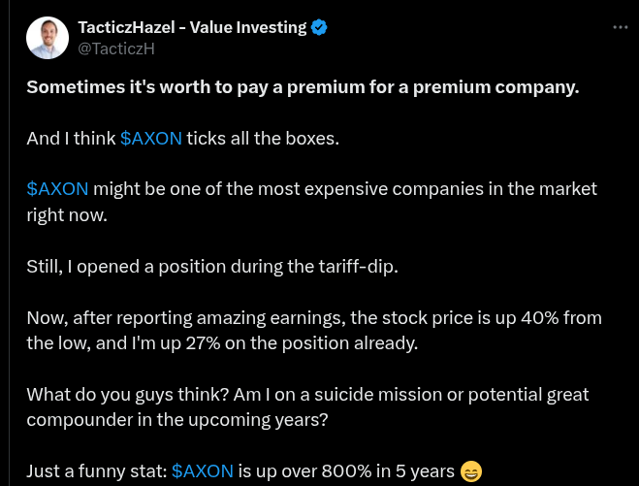Click the "is up over 800% in 5 years" text
639x486 pixels.
click(346, 471)
